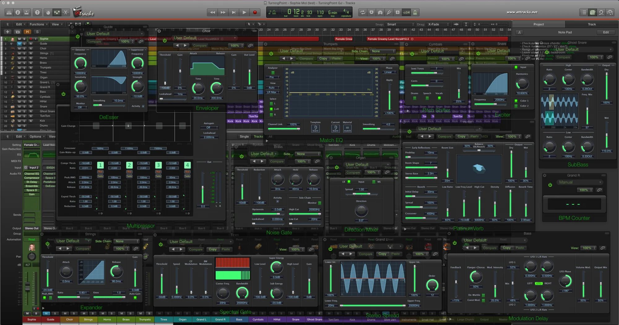The image size is (619, 325).
Task: Toggle Cycle mode in the toolbar
Action: (x=362, y=12)
